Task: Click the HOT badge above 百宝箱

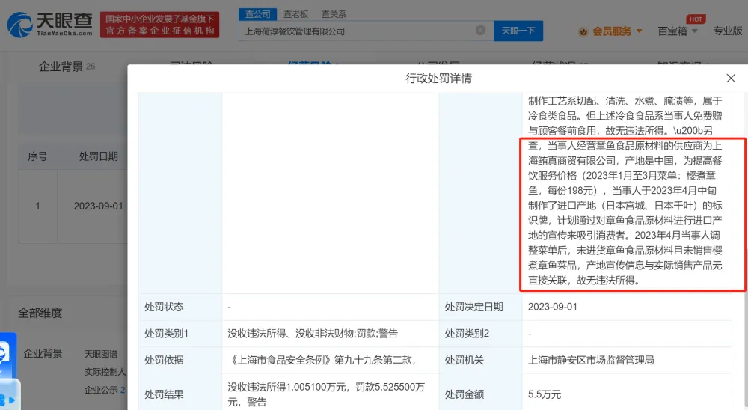Action: coord(696,19)
